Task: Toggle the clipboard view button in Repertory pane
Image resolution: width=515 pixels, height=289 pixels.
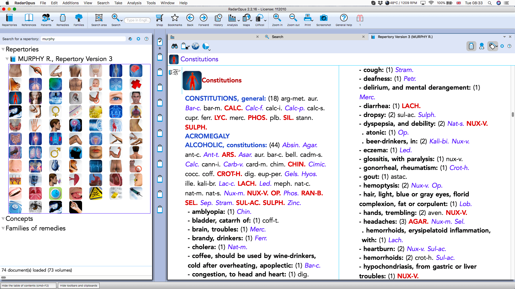Action: [471, 46]
